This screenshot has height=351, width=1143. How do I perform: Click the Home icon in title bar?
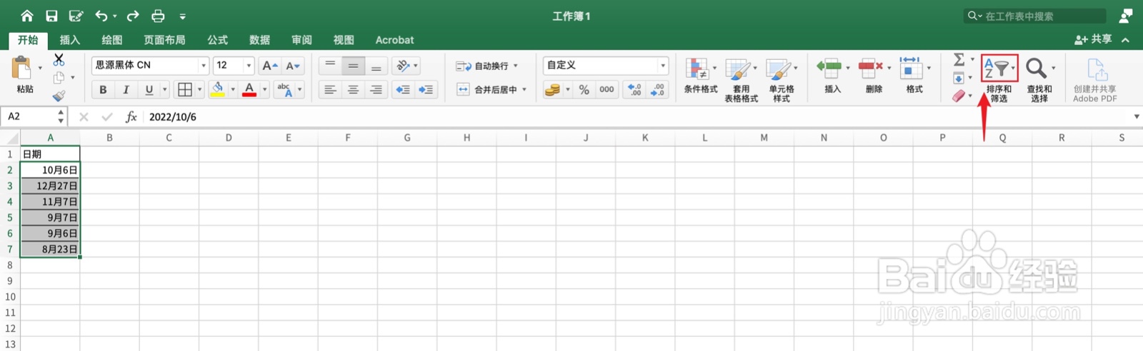click(26, 16)
